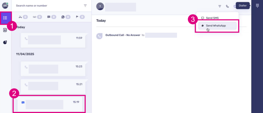Open the contact list filter options
Screen dimensions: 263x113
[x=85, y=6]
